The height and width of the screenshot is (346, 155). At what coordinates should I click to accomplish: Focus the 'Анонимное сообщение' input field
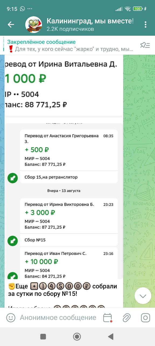click(x=58, y=318)
